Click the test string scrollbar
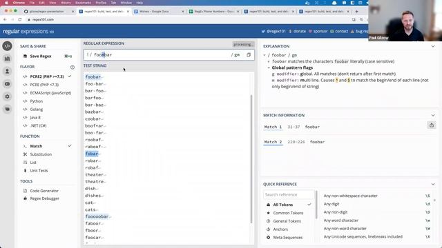442x248 pixels. [x=251, y=159]
